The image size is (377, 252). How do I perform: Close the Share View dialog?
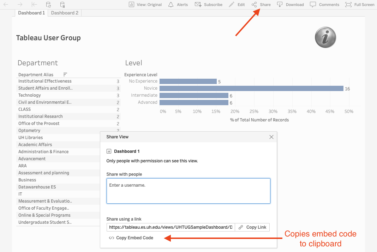point(271,137)
